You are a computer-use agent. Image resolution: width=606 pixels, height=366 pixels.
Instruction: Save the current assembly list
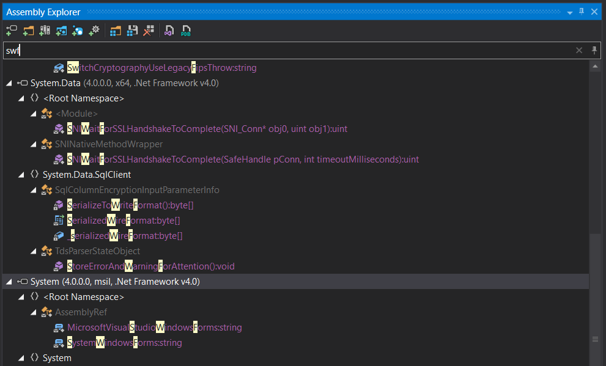click(132, 31)
